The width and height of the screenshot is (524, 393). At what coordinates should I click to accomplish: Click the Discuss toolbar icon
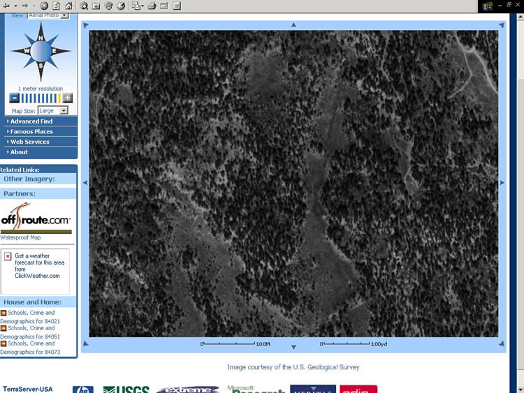click(x=177, y=6)
